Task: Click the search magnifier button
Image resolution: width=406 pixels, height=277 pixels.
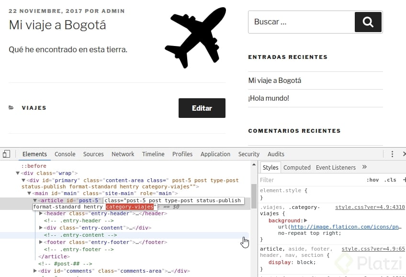Action: click(x=368, y=22)
